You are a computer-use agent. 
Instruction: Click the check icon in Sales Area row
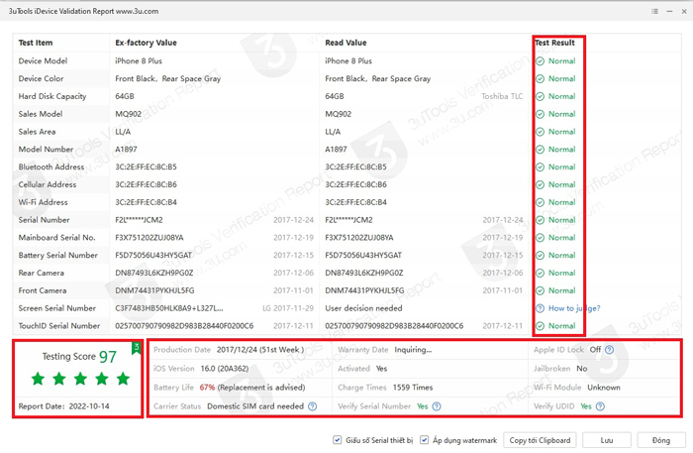(541, 132)
